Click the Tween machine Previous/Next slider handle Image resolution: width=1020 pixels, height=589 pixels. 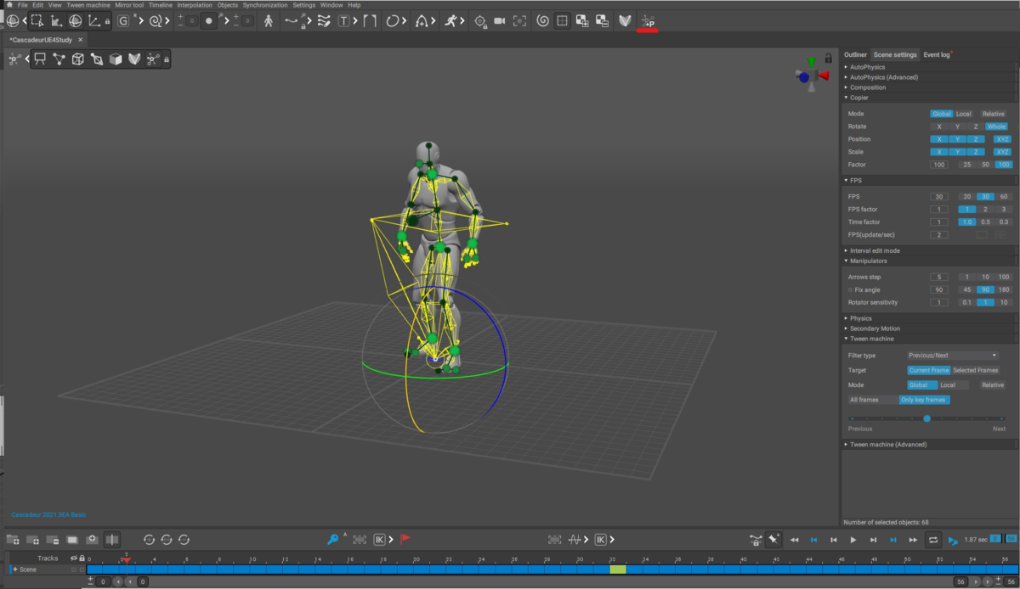coord(926,418)
